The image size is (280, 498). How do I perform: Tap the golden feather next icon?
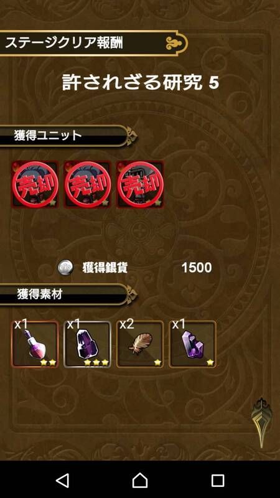coord(261,423)
